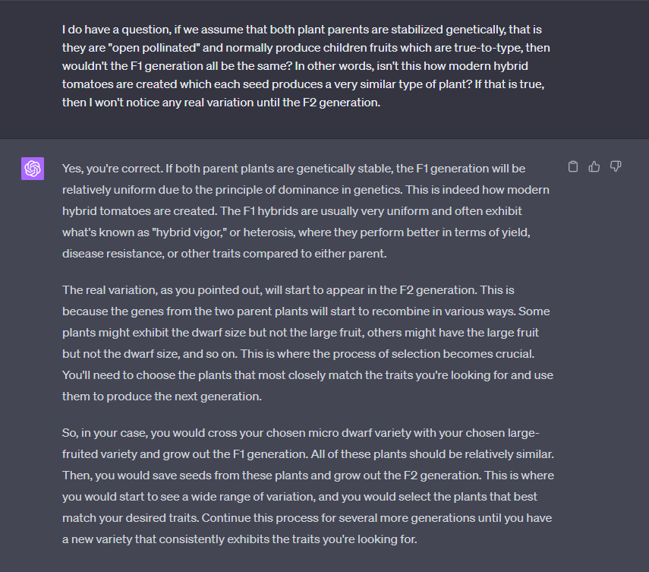Click the sentence ending "them to produce the next generation."

[x=162, y=397]
